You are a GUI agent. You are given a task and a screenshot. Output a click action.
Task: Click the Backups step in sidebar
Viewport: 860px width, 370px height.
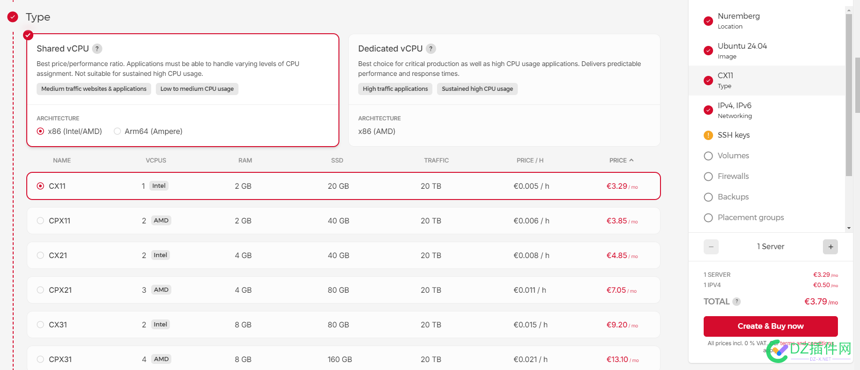[x=767, y=197]
